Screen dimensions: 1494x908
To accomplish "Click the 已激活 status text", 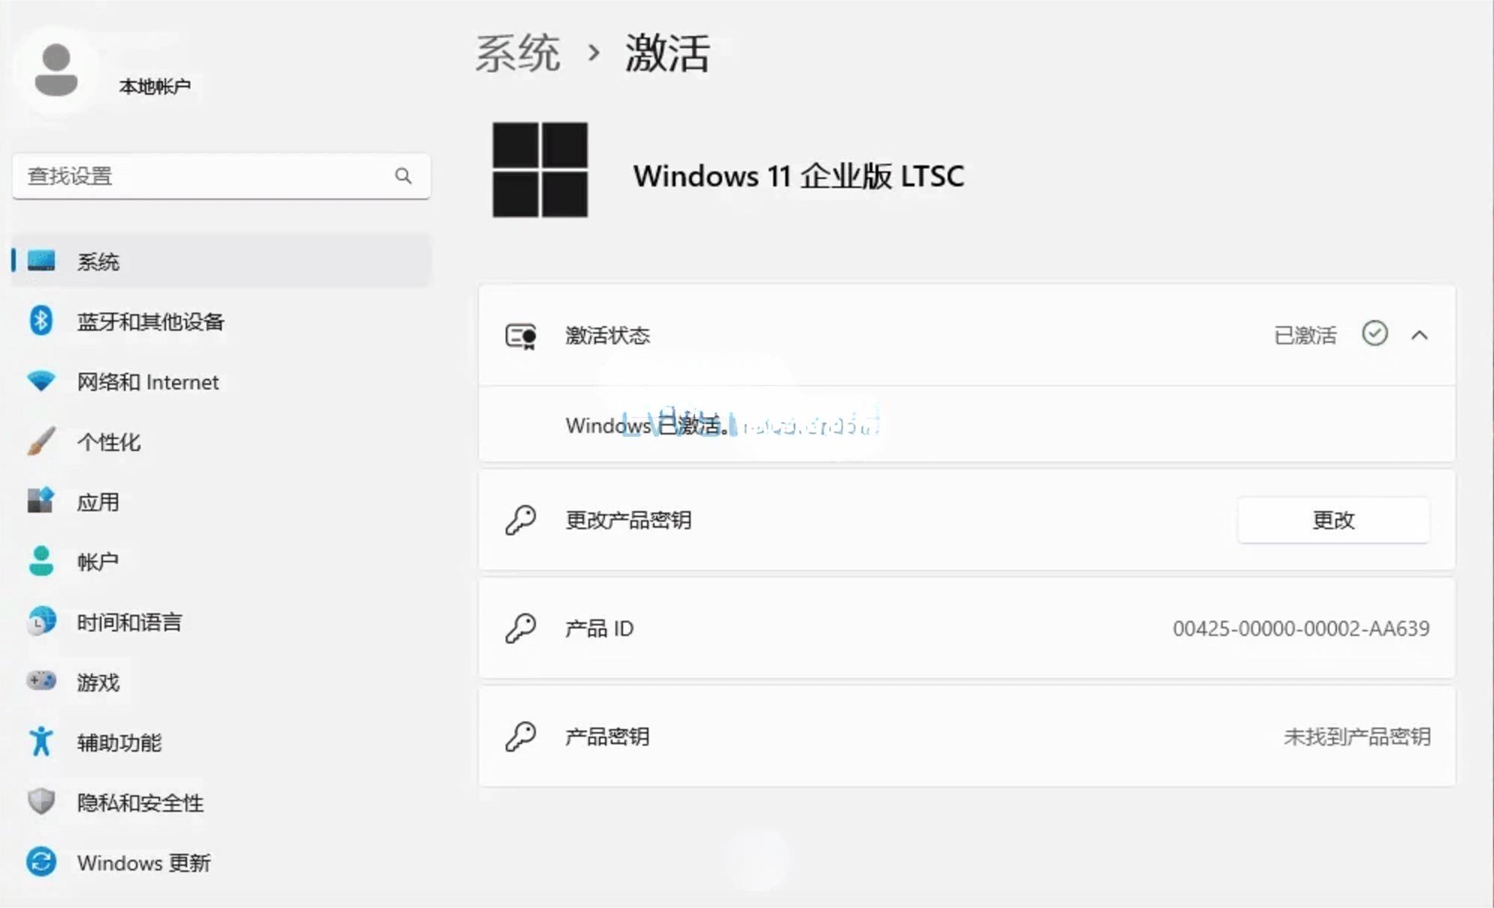I will (x=1305, y=335).
